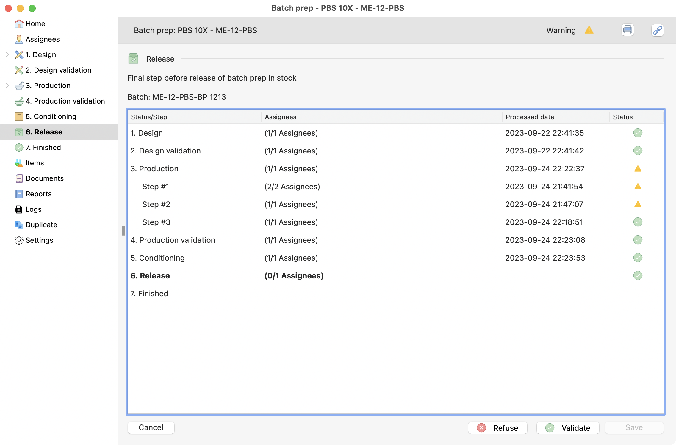Click the 6. Release sidebar icon

19,132
